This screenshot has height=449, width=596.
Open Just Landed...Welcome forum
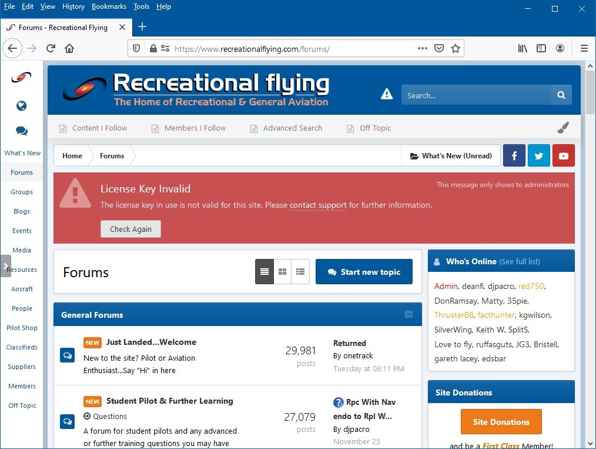151,342
